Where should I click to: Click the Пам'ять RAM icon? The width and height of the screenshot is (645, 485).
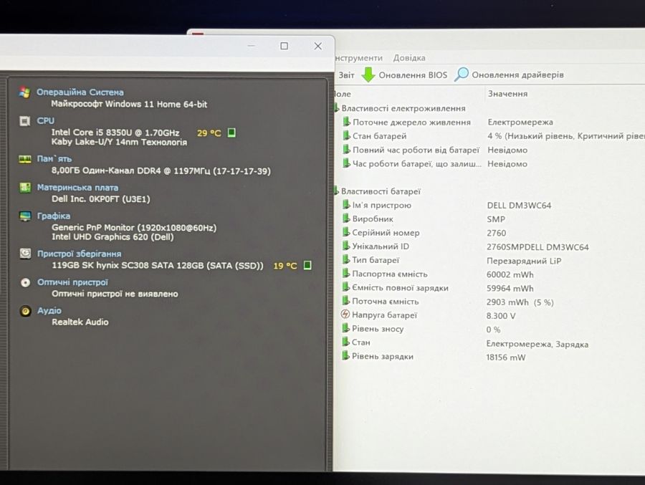(x=25, y=159)
